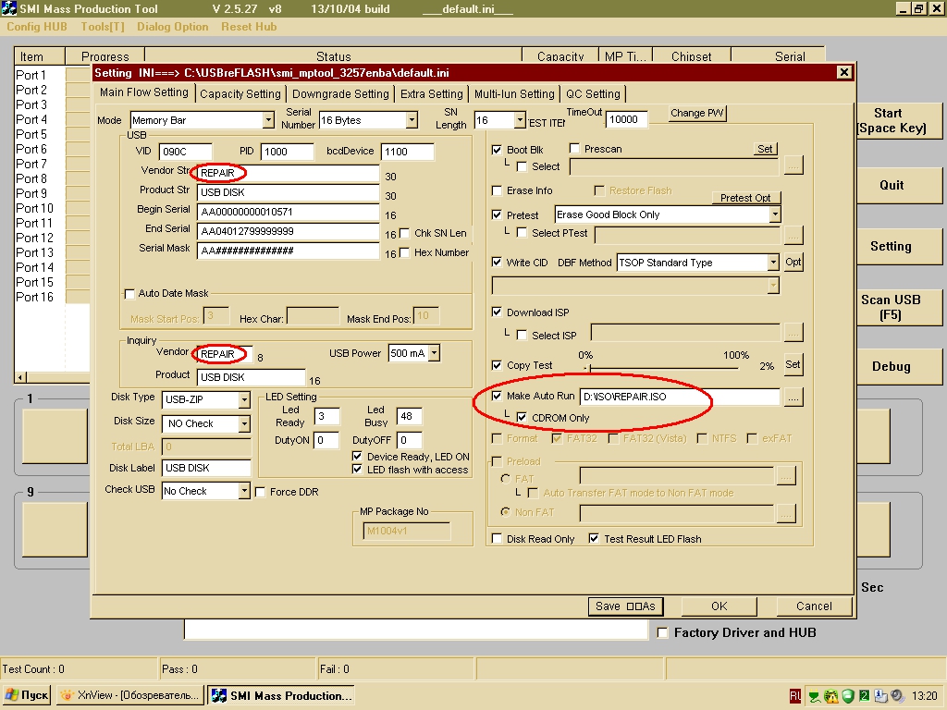Switch to Downgrade Setting tab
The width and height of the screenshot is (947, 710).
pyautogui.click(x=340, y=94)
